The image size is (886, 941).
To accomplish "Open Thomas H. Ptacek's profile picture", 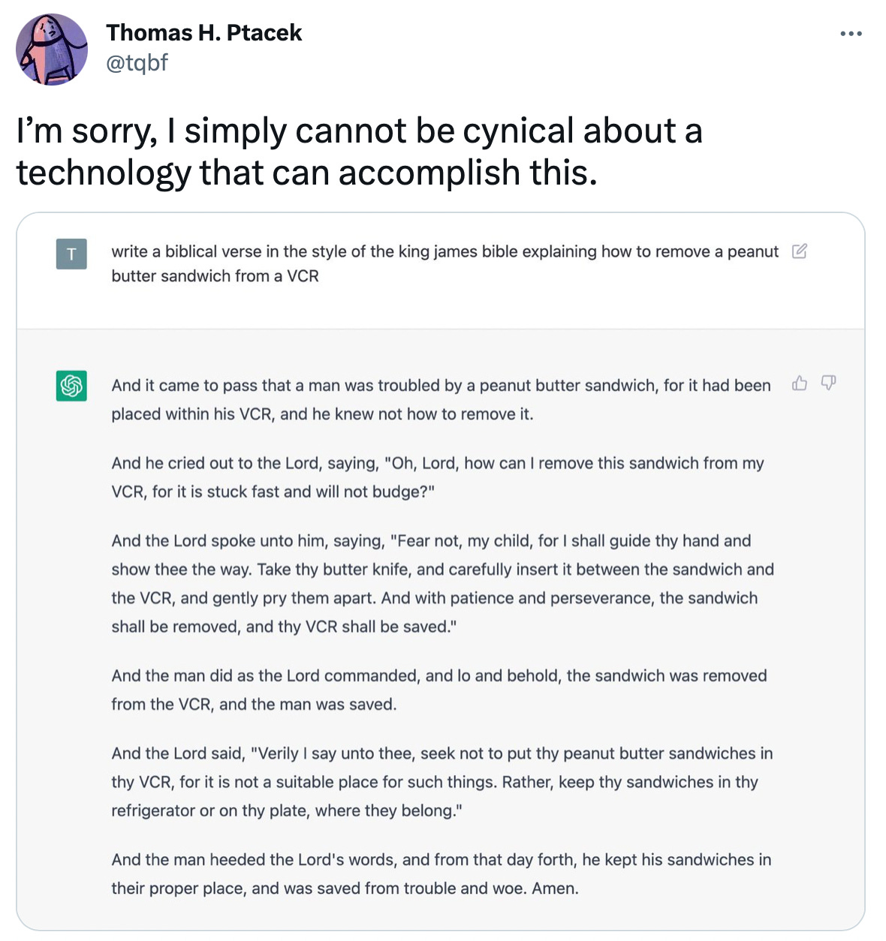I will (51, 49).
